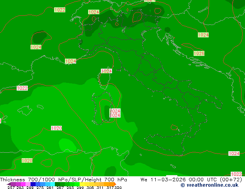Click the legend value 257
Image resolution: width=245 pixels, height=189 pixels.
(11, 187)
